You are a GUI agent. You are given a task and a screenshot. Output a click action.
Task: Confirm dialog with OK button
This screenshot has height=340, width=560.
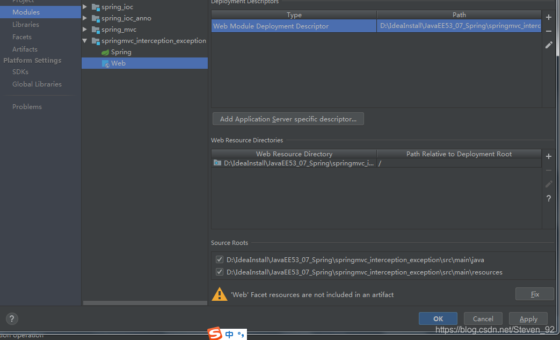pos(438,319)
